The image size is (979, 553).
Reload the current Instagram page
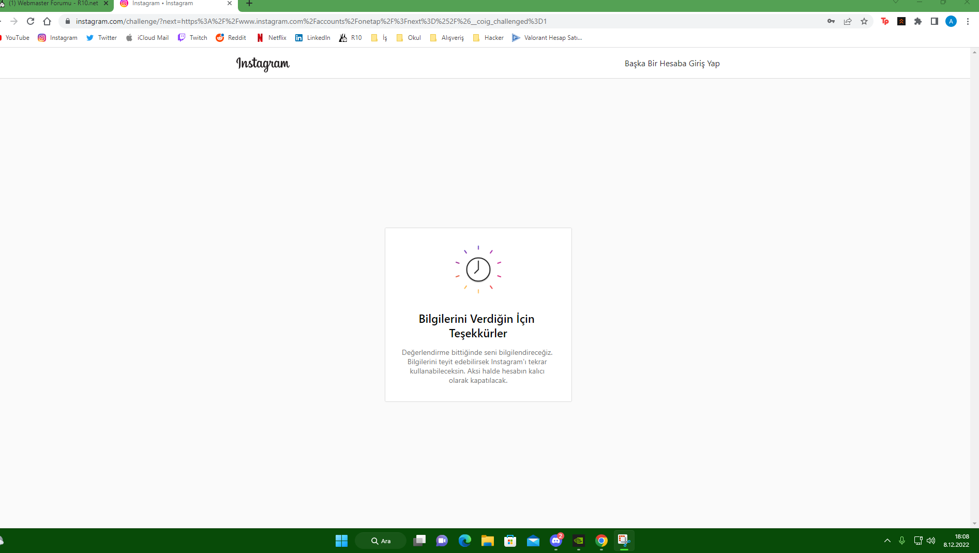coord(31,21)
